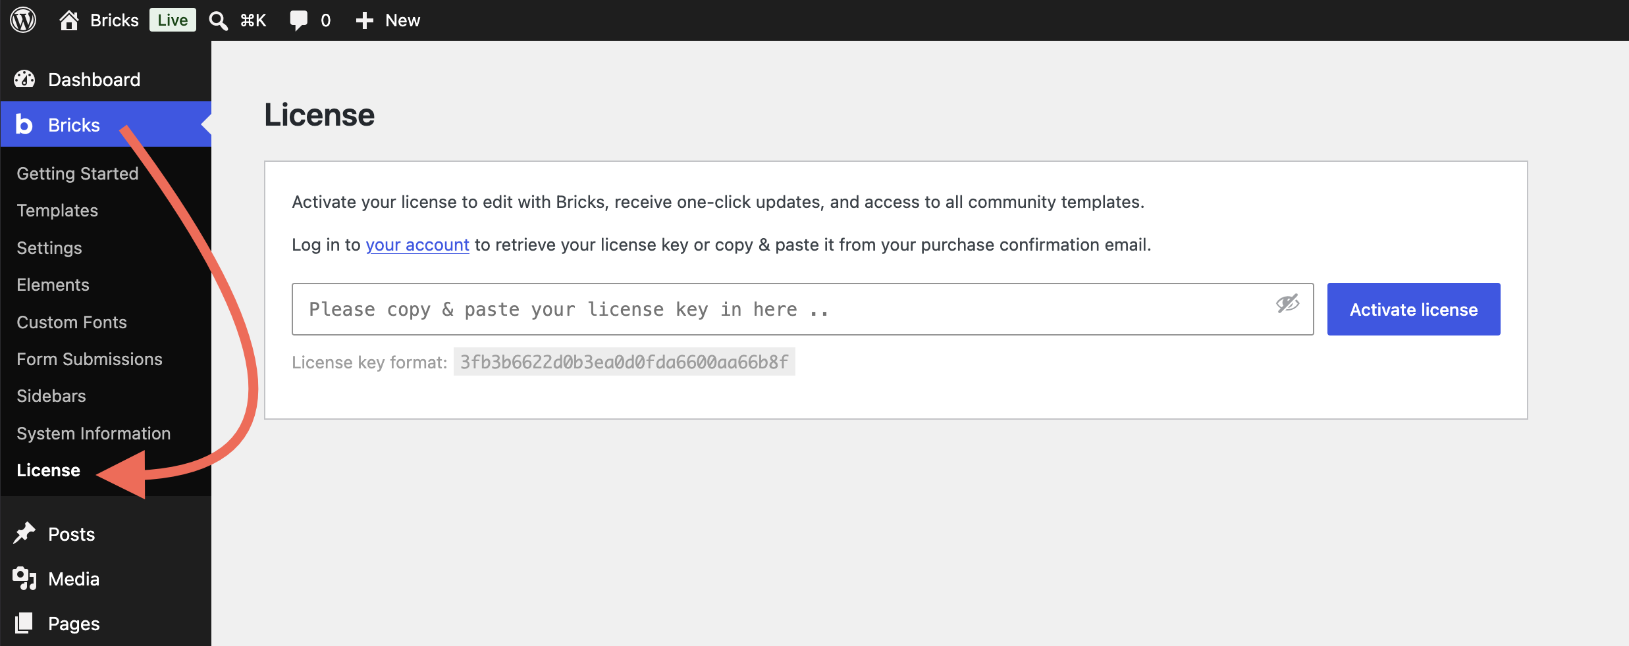Open Custom Fonts submenu item
Viewport: 1629px width, 646px height.
pyautogui.click(x=72, y=322)
